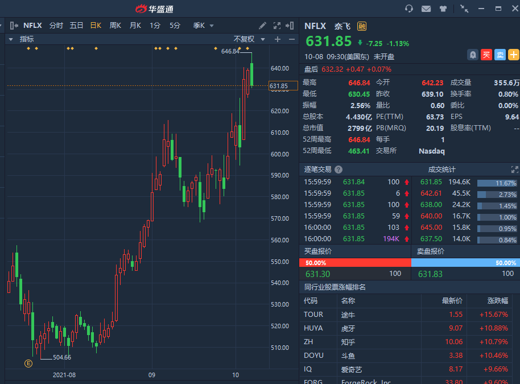Click the 504.66 low label on chart
The image size is (520, 384).
62,357
